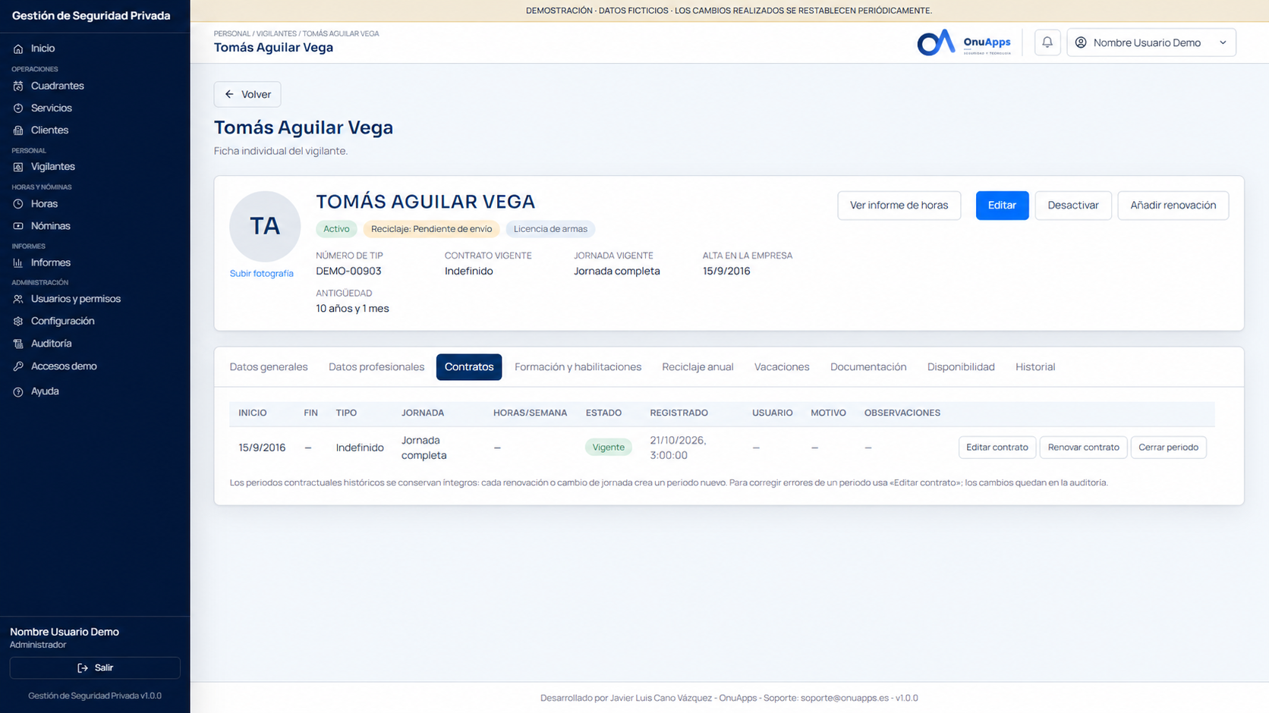Viewport: 1269px width, 713px height.
Task: Click the REGISTRADO column header
Action: pos(679,413)
